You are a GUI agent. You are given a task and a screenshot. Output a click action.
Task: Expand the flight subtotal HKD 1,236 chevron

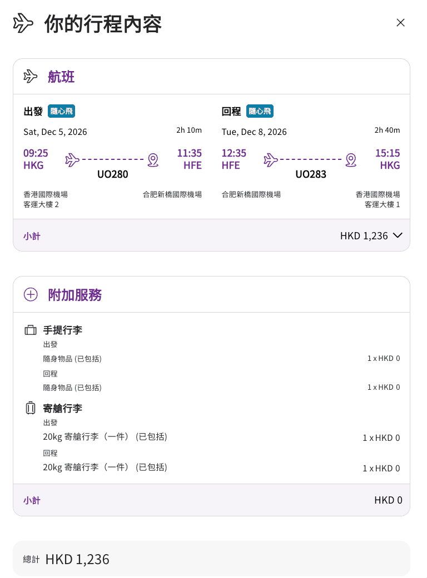(x=398, y=235)
